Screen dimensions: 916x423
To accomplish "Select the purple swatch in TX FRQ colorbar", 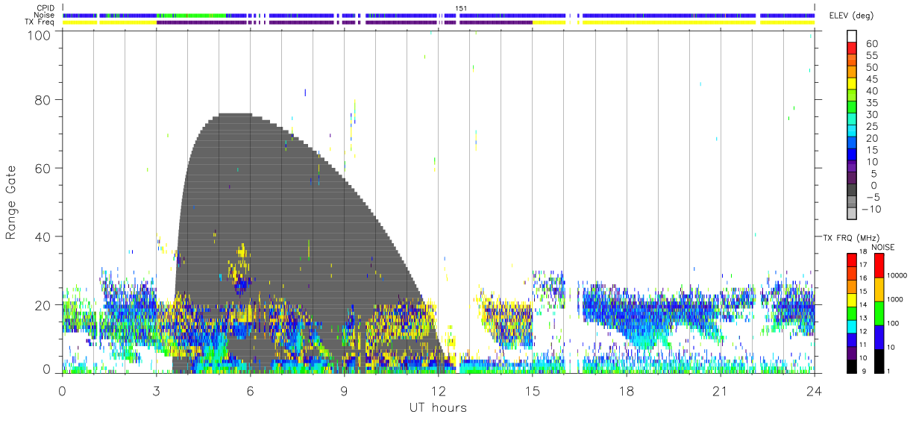I will click(851, 354).
